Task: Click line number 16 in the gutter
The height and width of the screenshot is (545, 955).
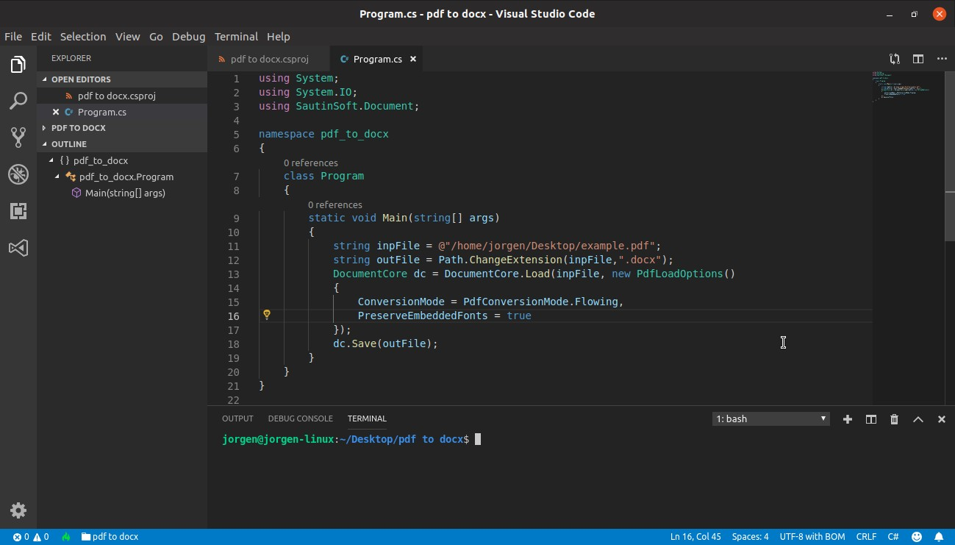Action: 233,316
